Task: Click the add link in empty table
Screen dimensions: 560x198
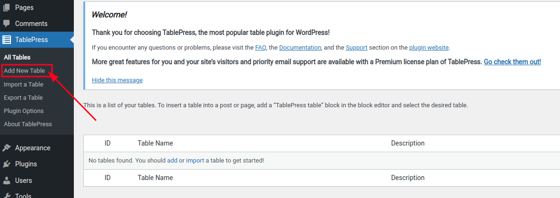Action: [172, 161]
